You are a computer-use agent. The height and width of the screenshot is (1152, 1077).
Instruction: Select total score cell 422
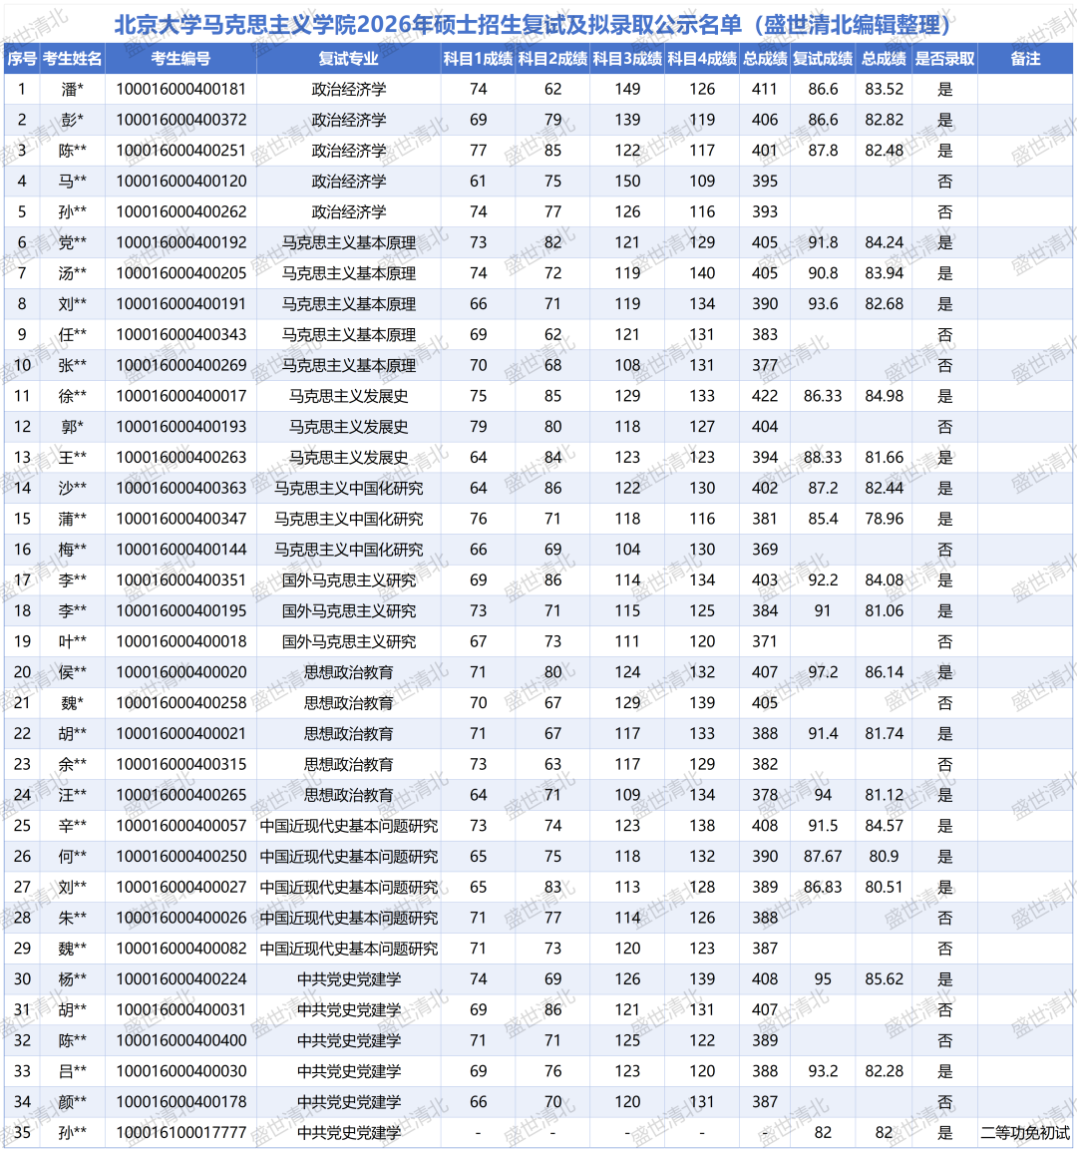click(x=765, y=396)
